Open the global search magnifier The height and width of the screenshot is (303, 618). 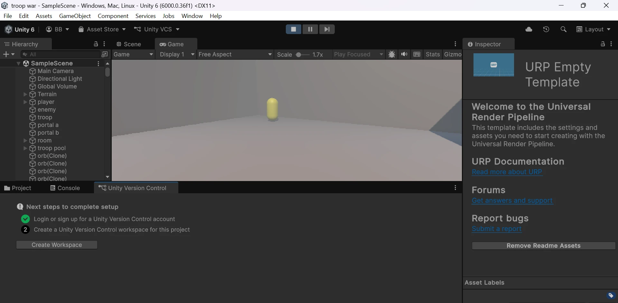click(x=563, y=29)
